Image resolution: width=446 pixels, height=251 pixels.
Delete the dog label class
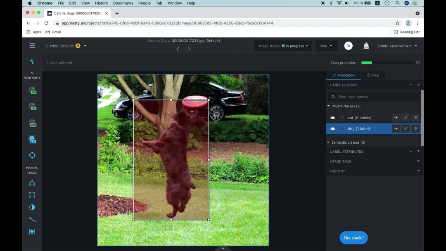click(x=415, y=129)
